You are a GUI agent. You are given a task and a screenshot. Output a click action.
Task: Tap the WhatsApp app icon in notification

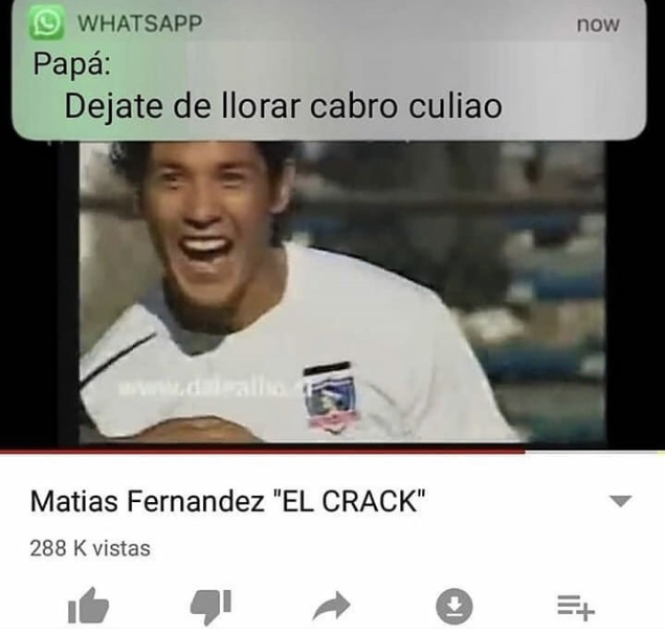47,22
